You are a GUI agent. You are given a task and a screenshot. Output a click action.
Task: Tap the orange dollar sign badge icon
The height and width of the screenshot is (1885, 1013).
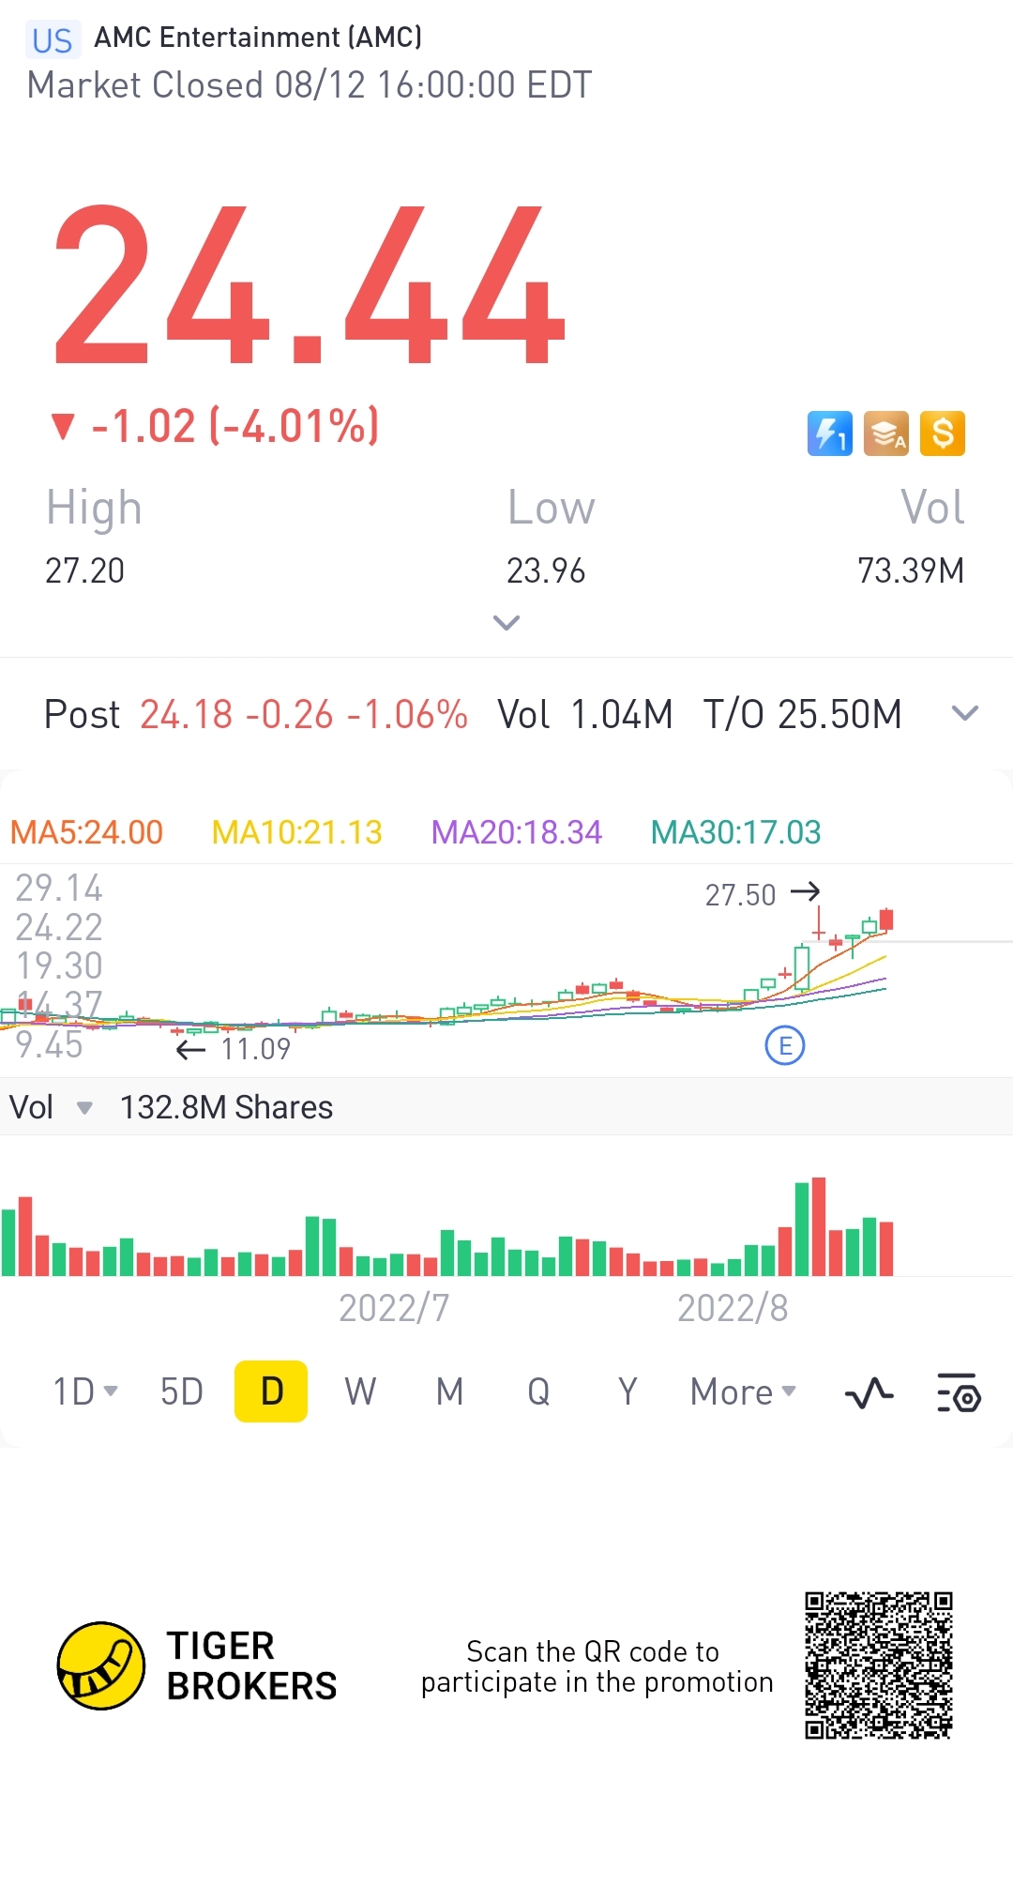943,433
